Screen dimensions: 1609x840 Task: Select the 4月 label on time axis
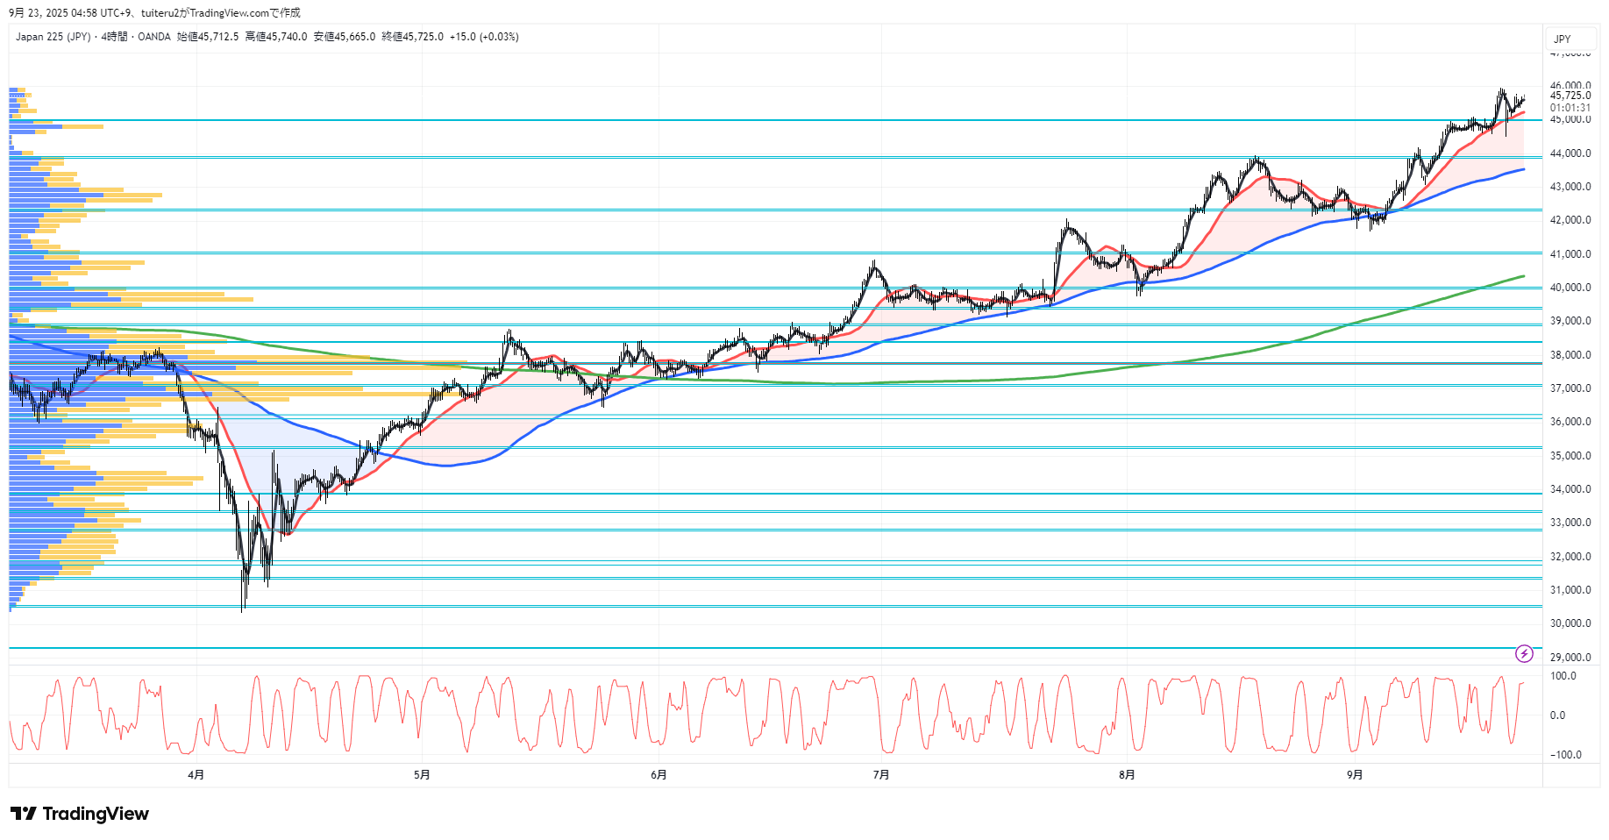click(196, 774)
